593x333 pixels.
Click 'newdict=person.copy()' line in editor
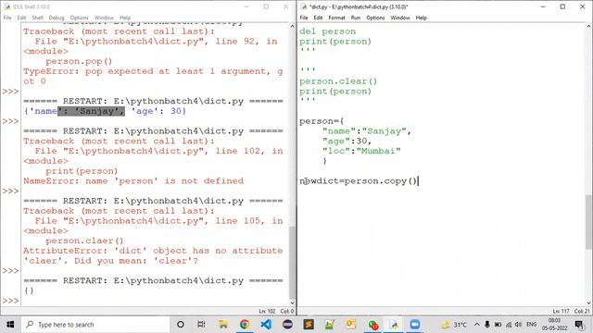point(359,181)
